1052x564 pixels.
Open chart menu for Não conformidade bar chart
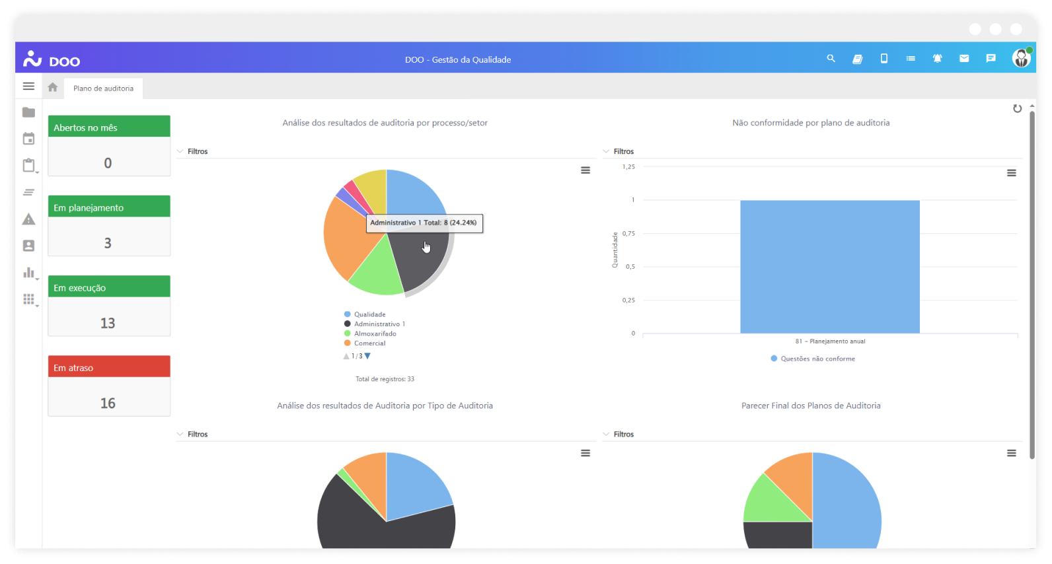pyautogui.click(x=1011, y=173)
